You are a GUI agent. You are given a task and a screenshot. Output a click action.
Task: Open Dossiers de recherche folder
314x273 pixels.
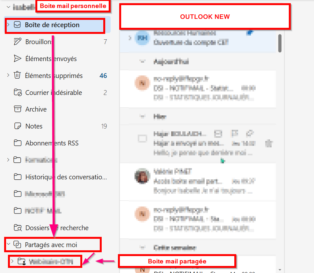(57, 228)
